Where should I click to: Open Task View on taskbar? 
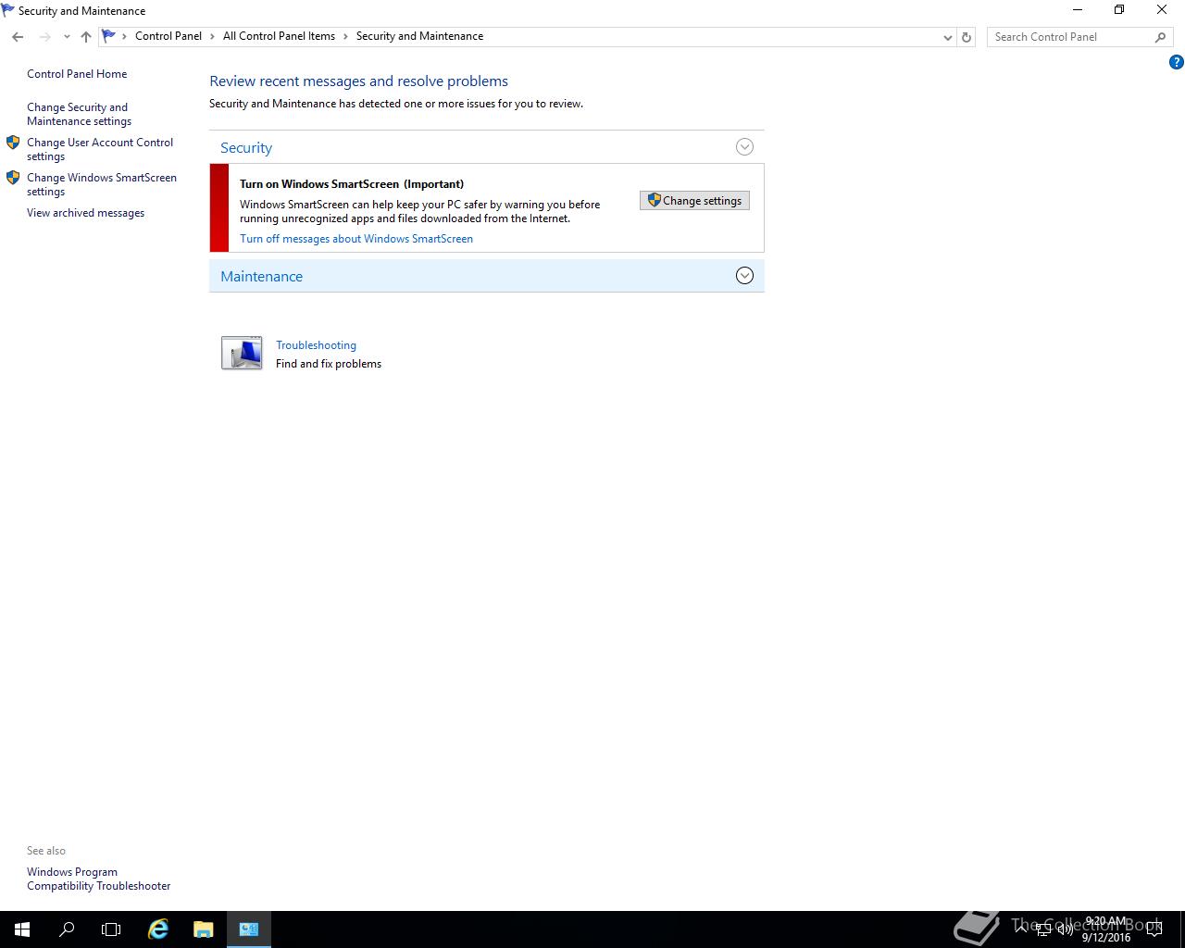111,929
